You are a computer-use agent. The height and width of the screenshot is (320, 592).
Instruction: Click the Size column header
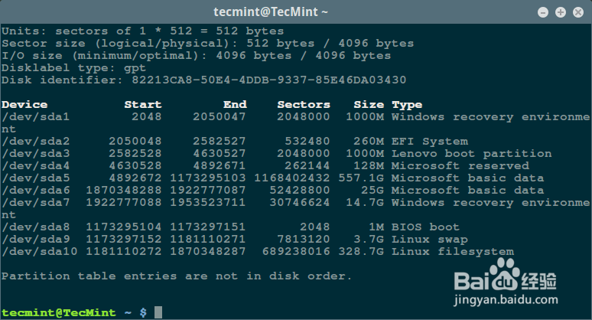pos(369,105)
